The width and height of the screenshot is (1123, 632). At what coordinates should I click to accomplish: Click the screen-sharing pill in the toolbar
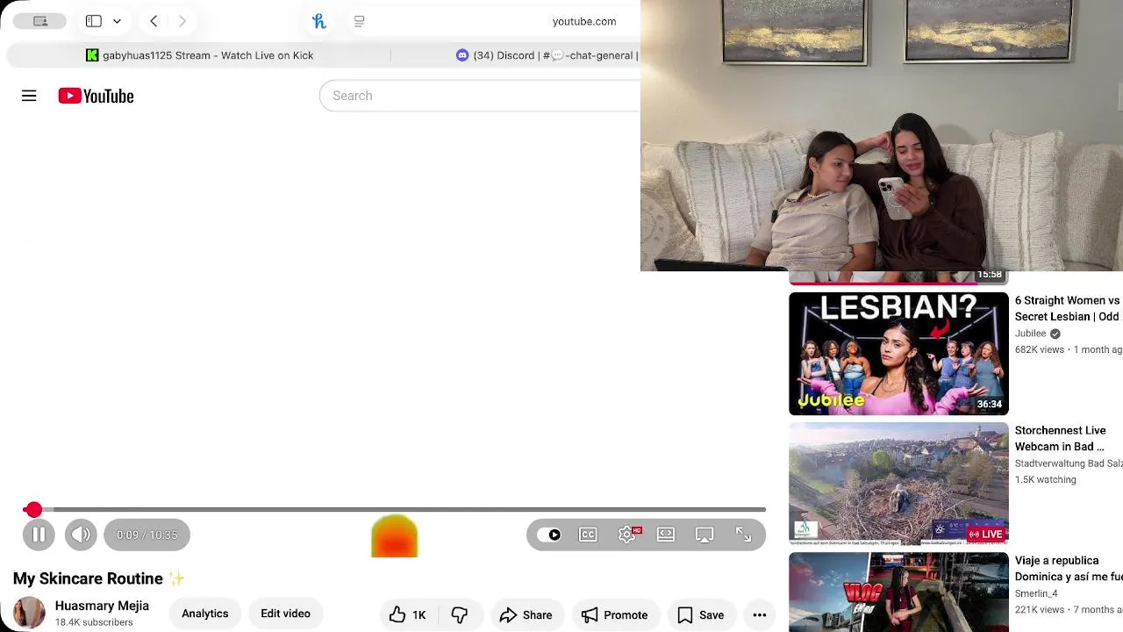39,21
